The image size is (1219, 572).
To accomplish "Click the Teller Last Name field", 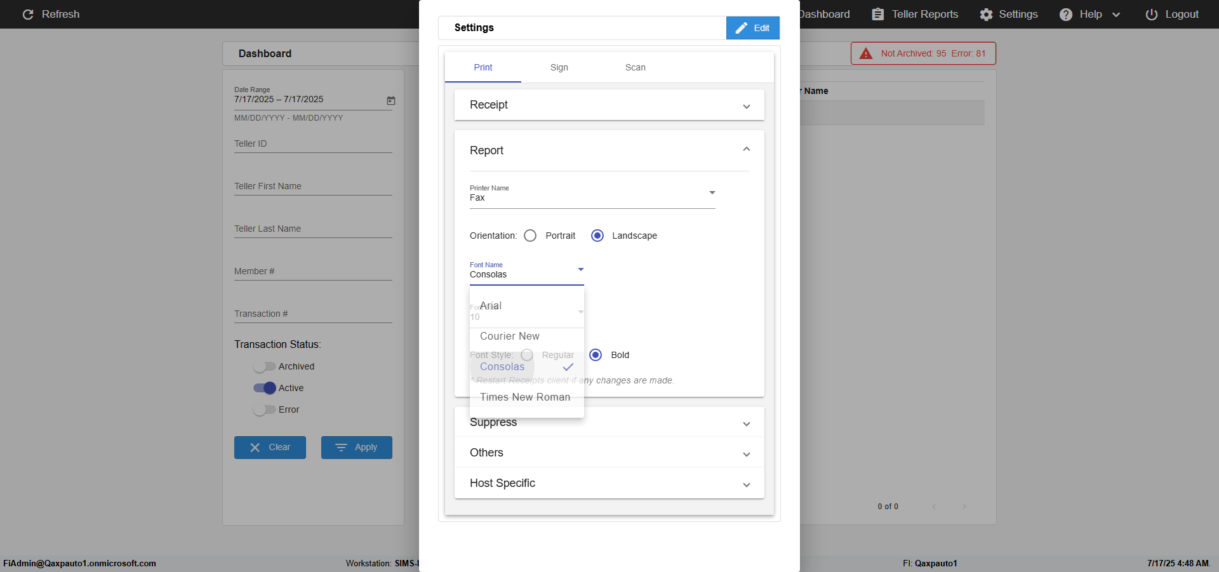I will pyautogui.click(x=313, y=229).
